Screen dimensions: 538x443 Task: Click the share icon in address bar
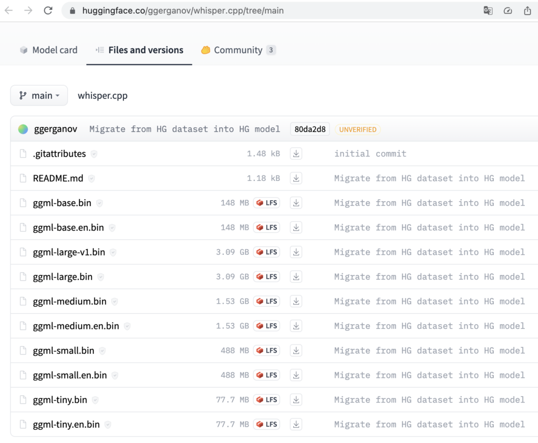[527, 11]
